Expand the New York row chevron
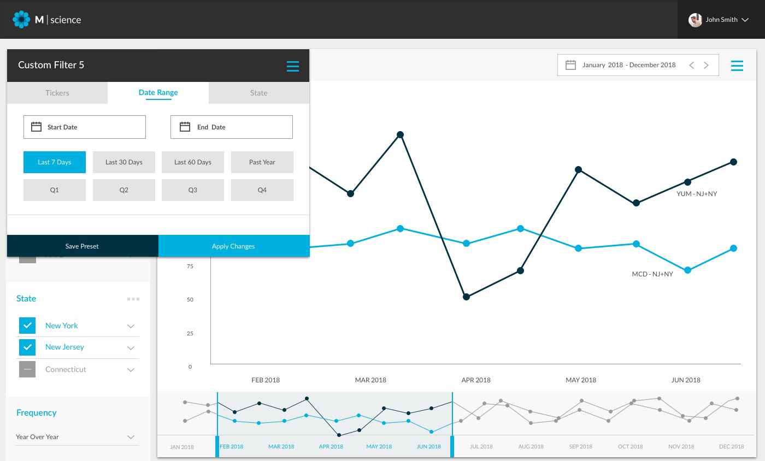 [x=131, y=326]
